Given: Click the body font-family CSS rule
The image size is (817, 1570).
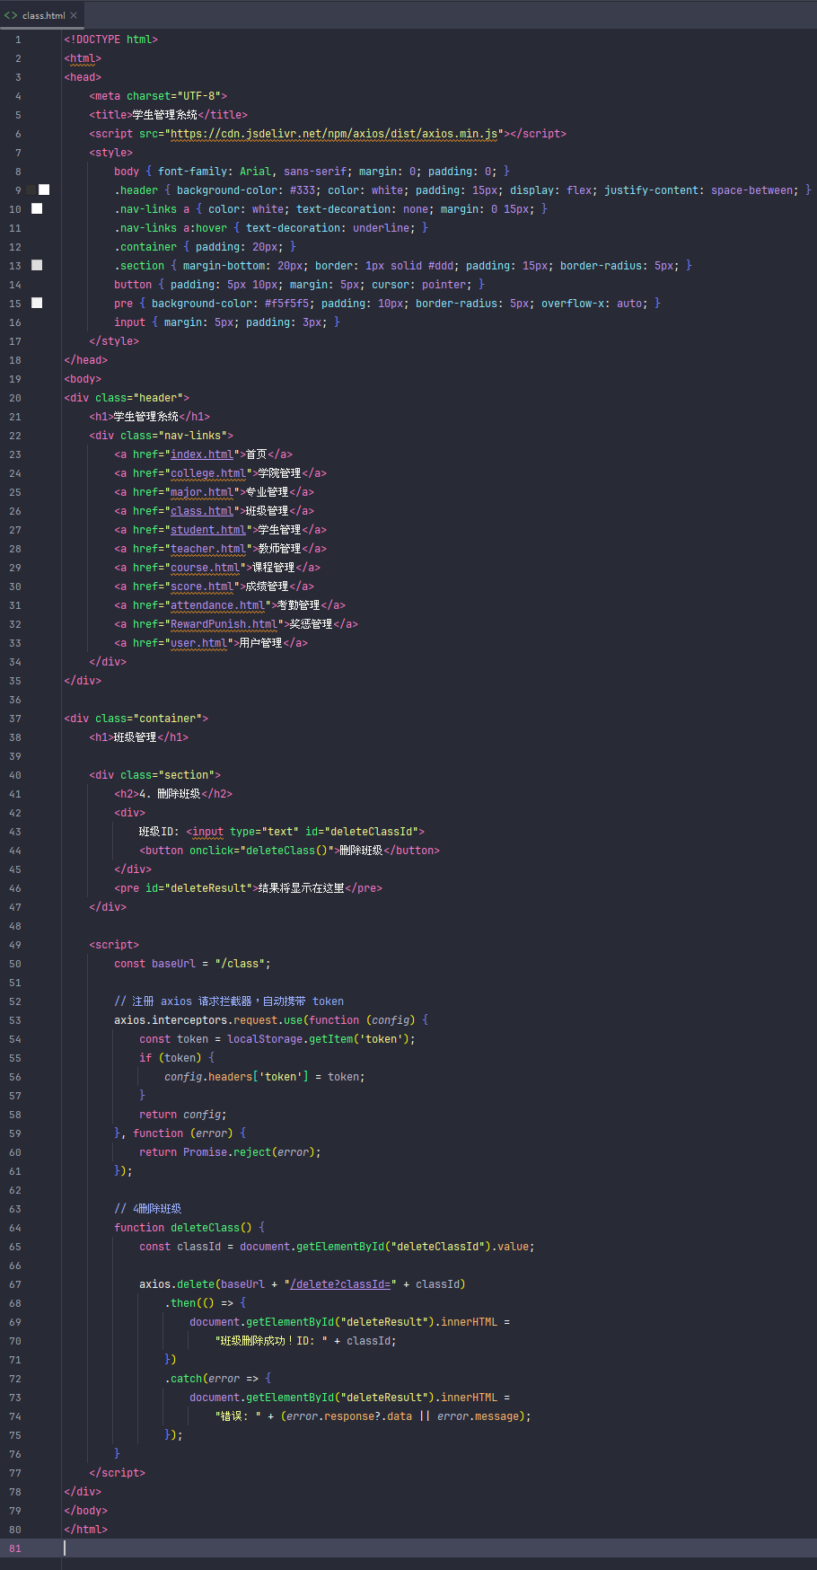Looking at the screenshot, I should click(312, 172).
